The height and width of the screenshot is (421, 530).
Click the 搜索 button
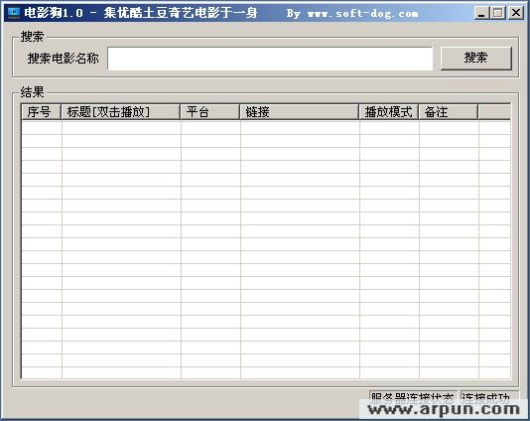click(x=476, y=59)
